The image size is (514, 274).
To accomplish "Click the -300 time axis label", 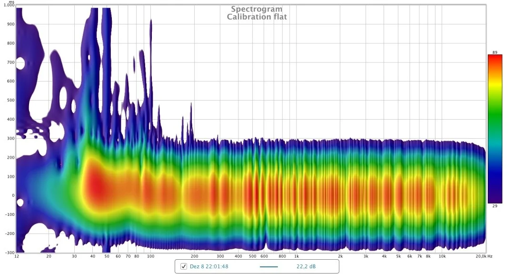I will click(x=10, y=253).
